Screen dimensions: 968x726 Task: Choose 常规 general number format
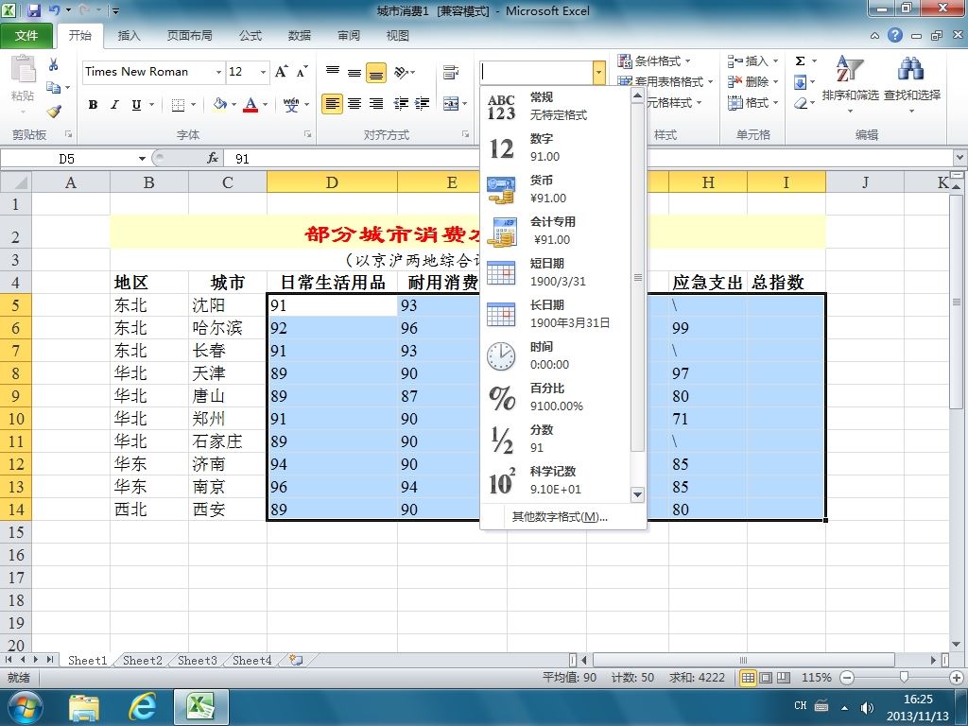[x=555, y=106]
